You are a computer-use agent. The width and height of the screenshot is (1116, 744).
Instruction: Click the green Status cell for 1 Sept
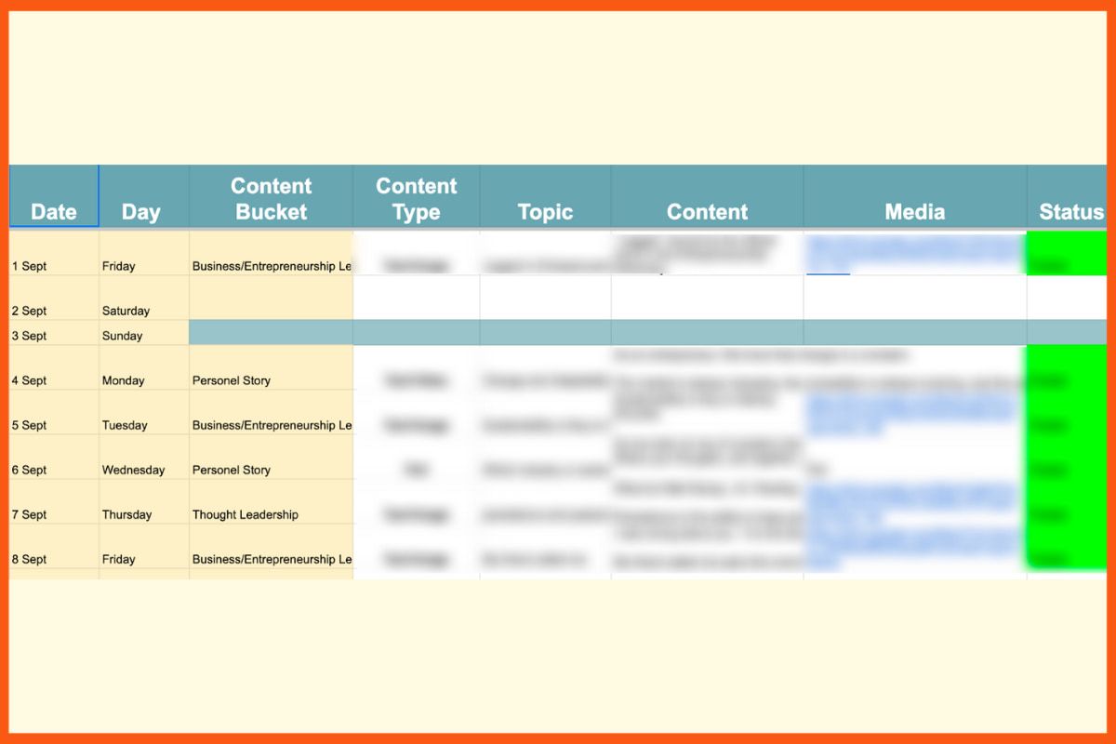[x=1068, y=253]
